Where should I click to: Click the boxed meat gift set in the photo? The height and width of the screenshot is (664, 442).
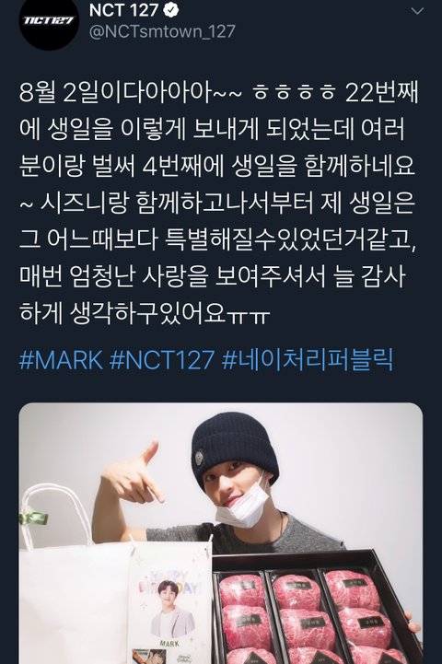pyautogui.click(x=318, y=608)
